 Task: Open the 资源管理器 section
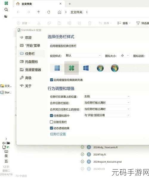tap(31, 70)
